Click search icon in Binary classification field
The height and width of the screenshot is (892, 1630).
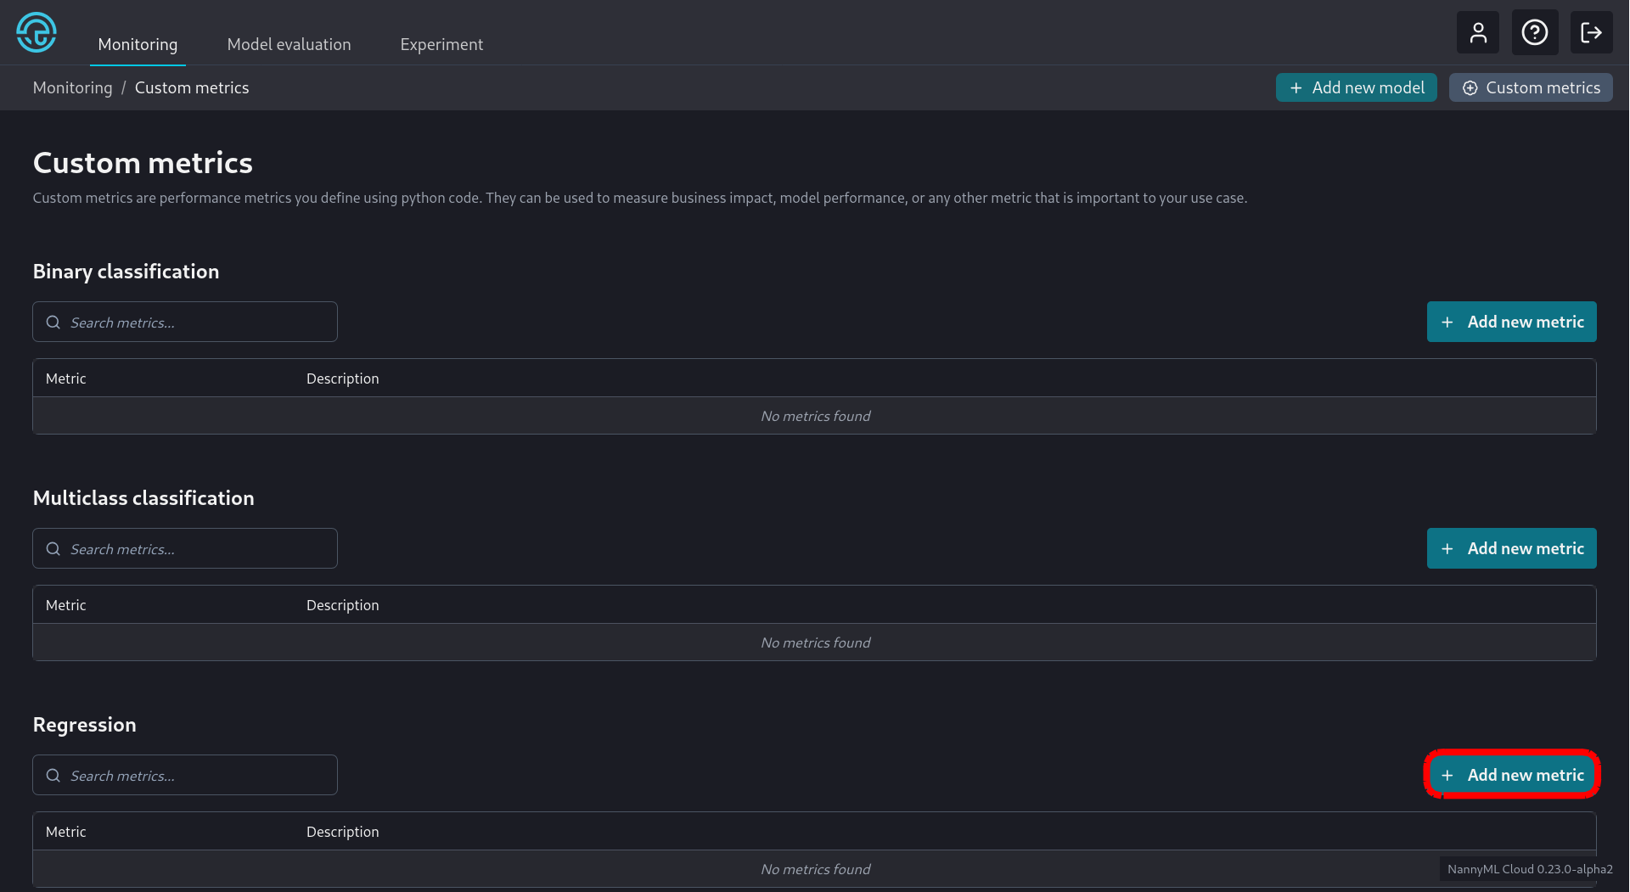click(53, 323)
